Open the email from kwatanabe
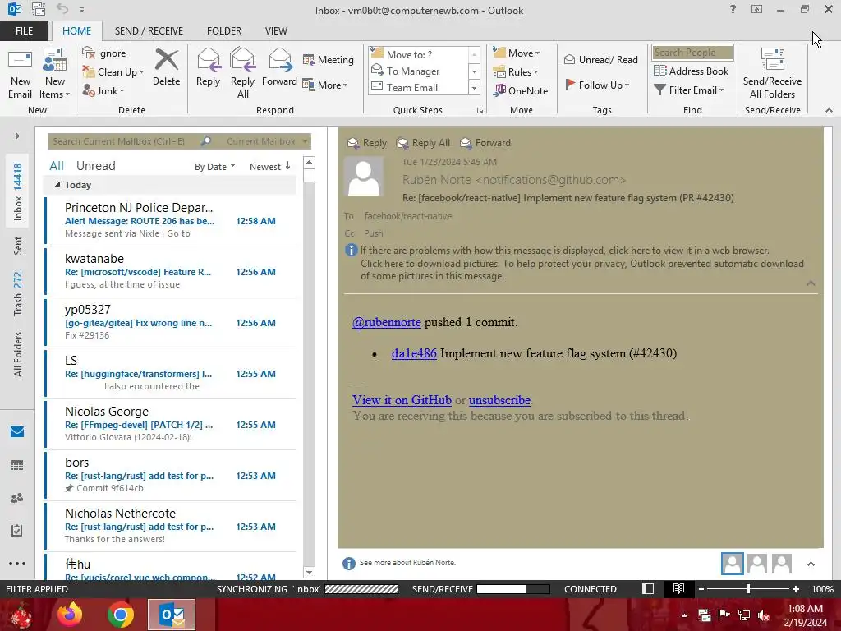841x631 pixels. point(171,271)
